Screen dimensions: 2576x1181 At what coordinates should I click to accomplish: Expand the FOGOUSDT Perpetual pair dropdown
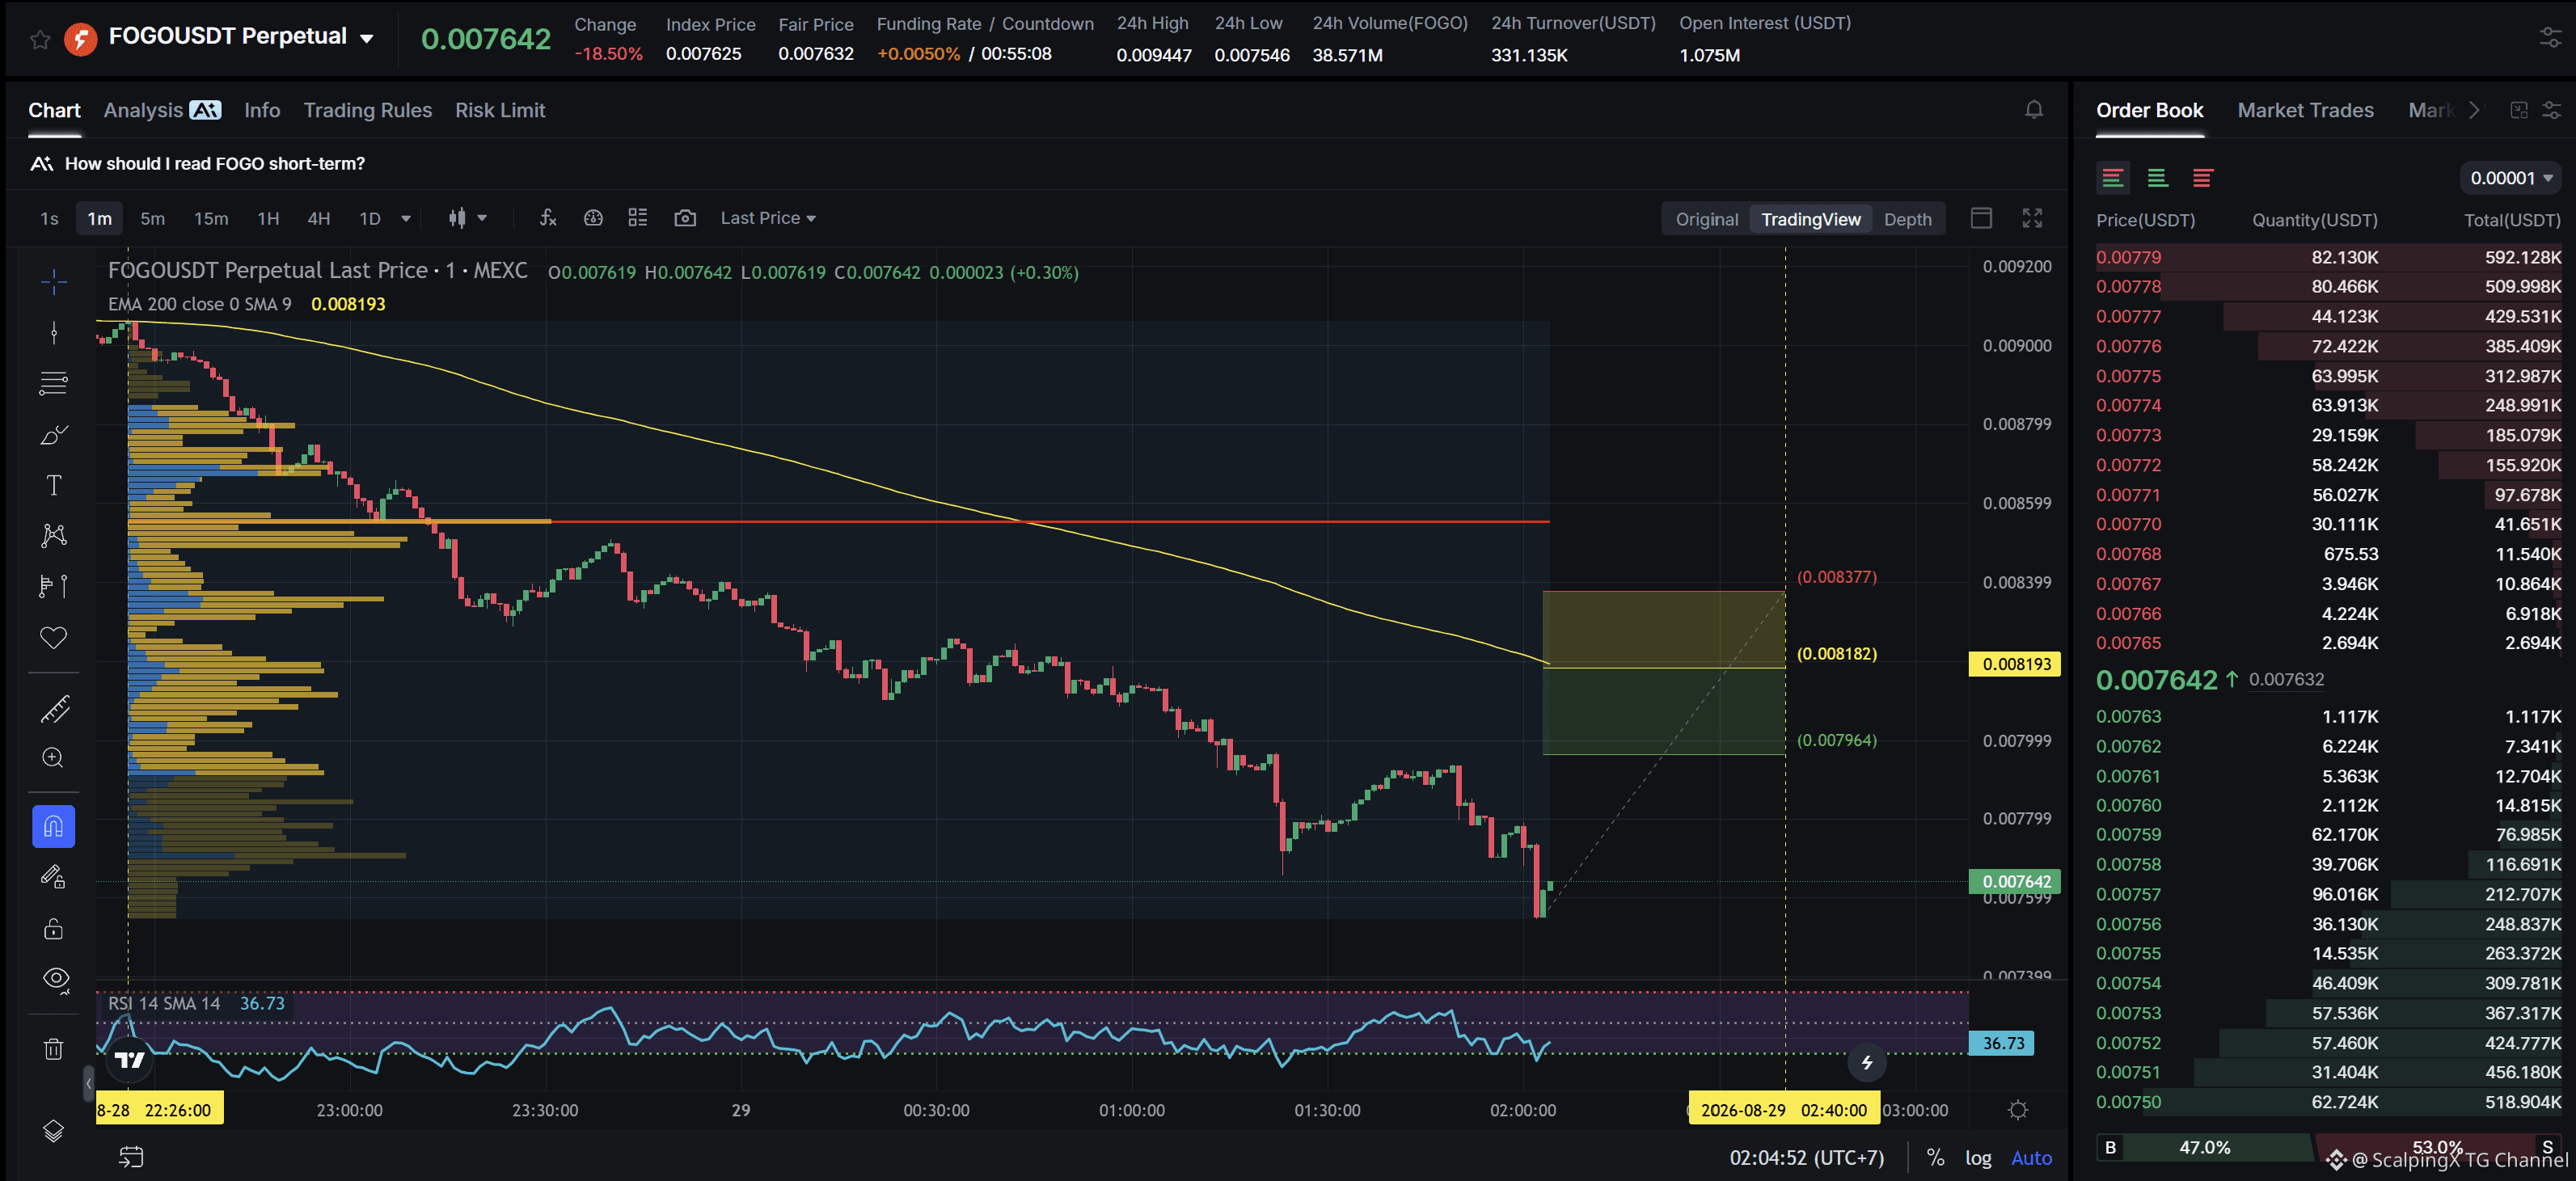tap(367, 38)
